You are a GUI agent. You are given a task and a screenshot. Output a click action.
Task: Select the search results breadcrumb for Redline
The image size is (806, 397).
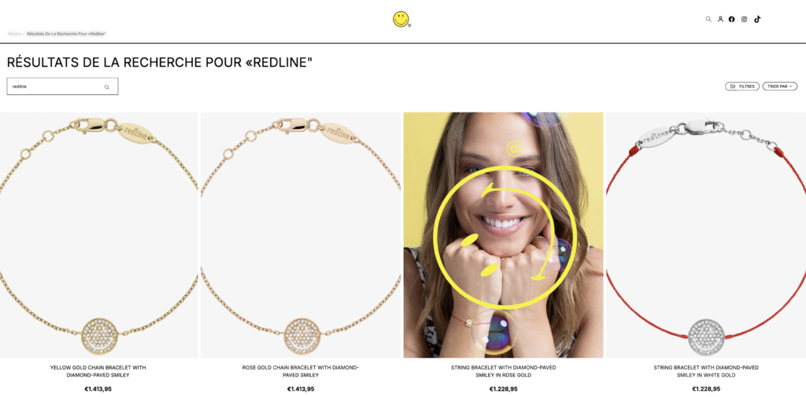point(66,34)
